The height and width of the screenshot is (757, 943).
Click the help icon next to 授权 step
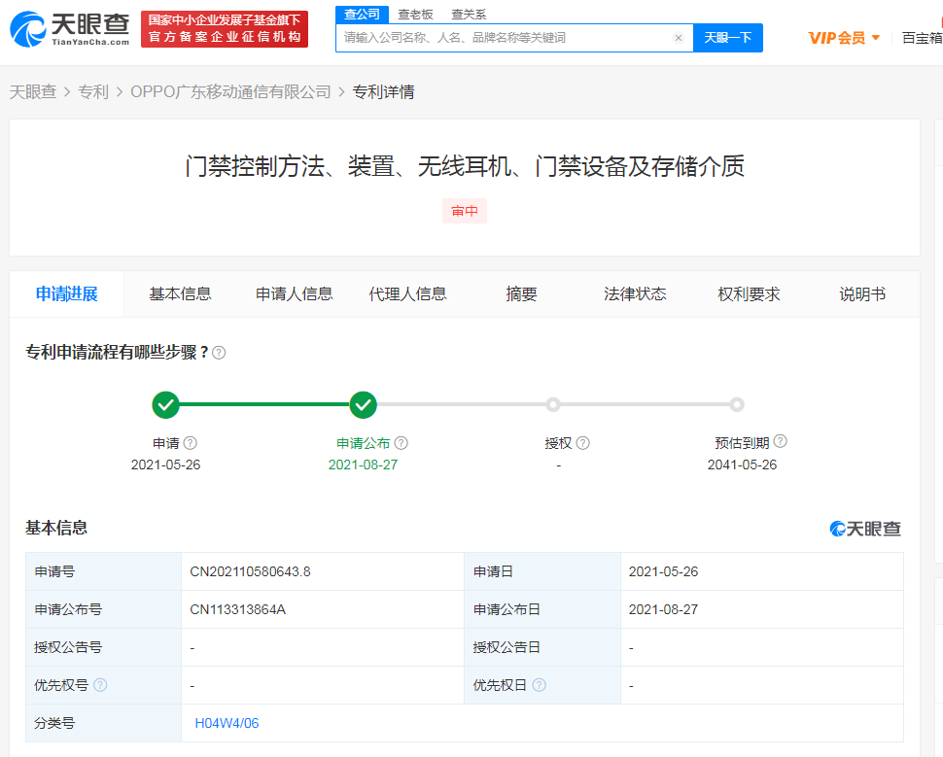(x=582, y=443)
